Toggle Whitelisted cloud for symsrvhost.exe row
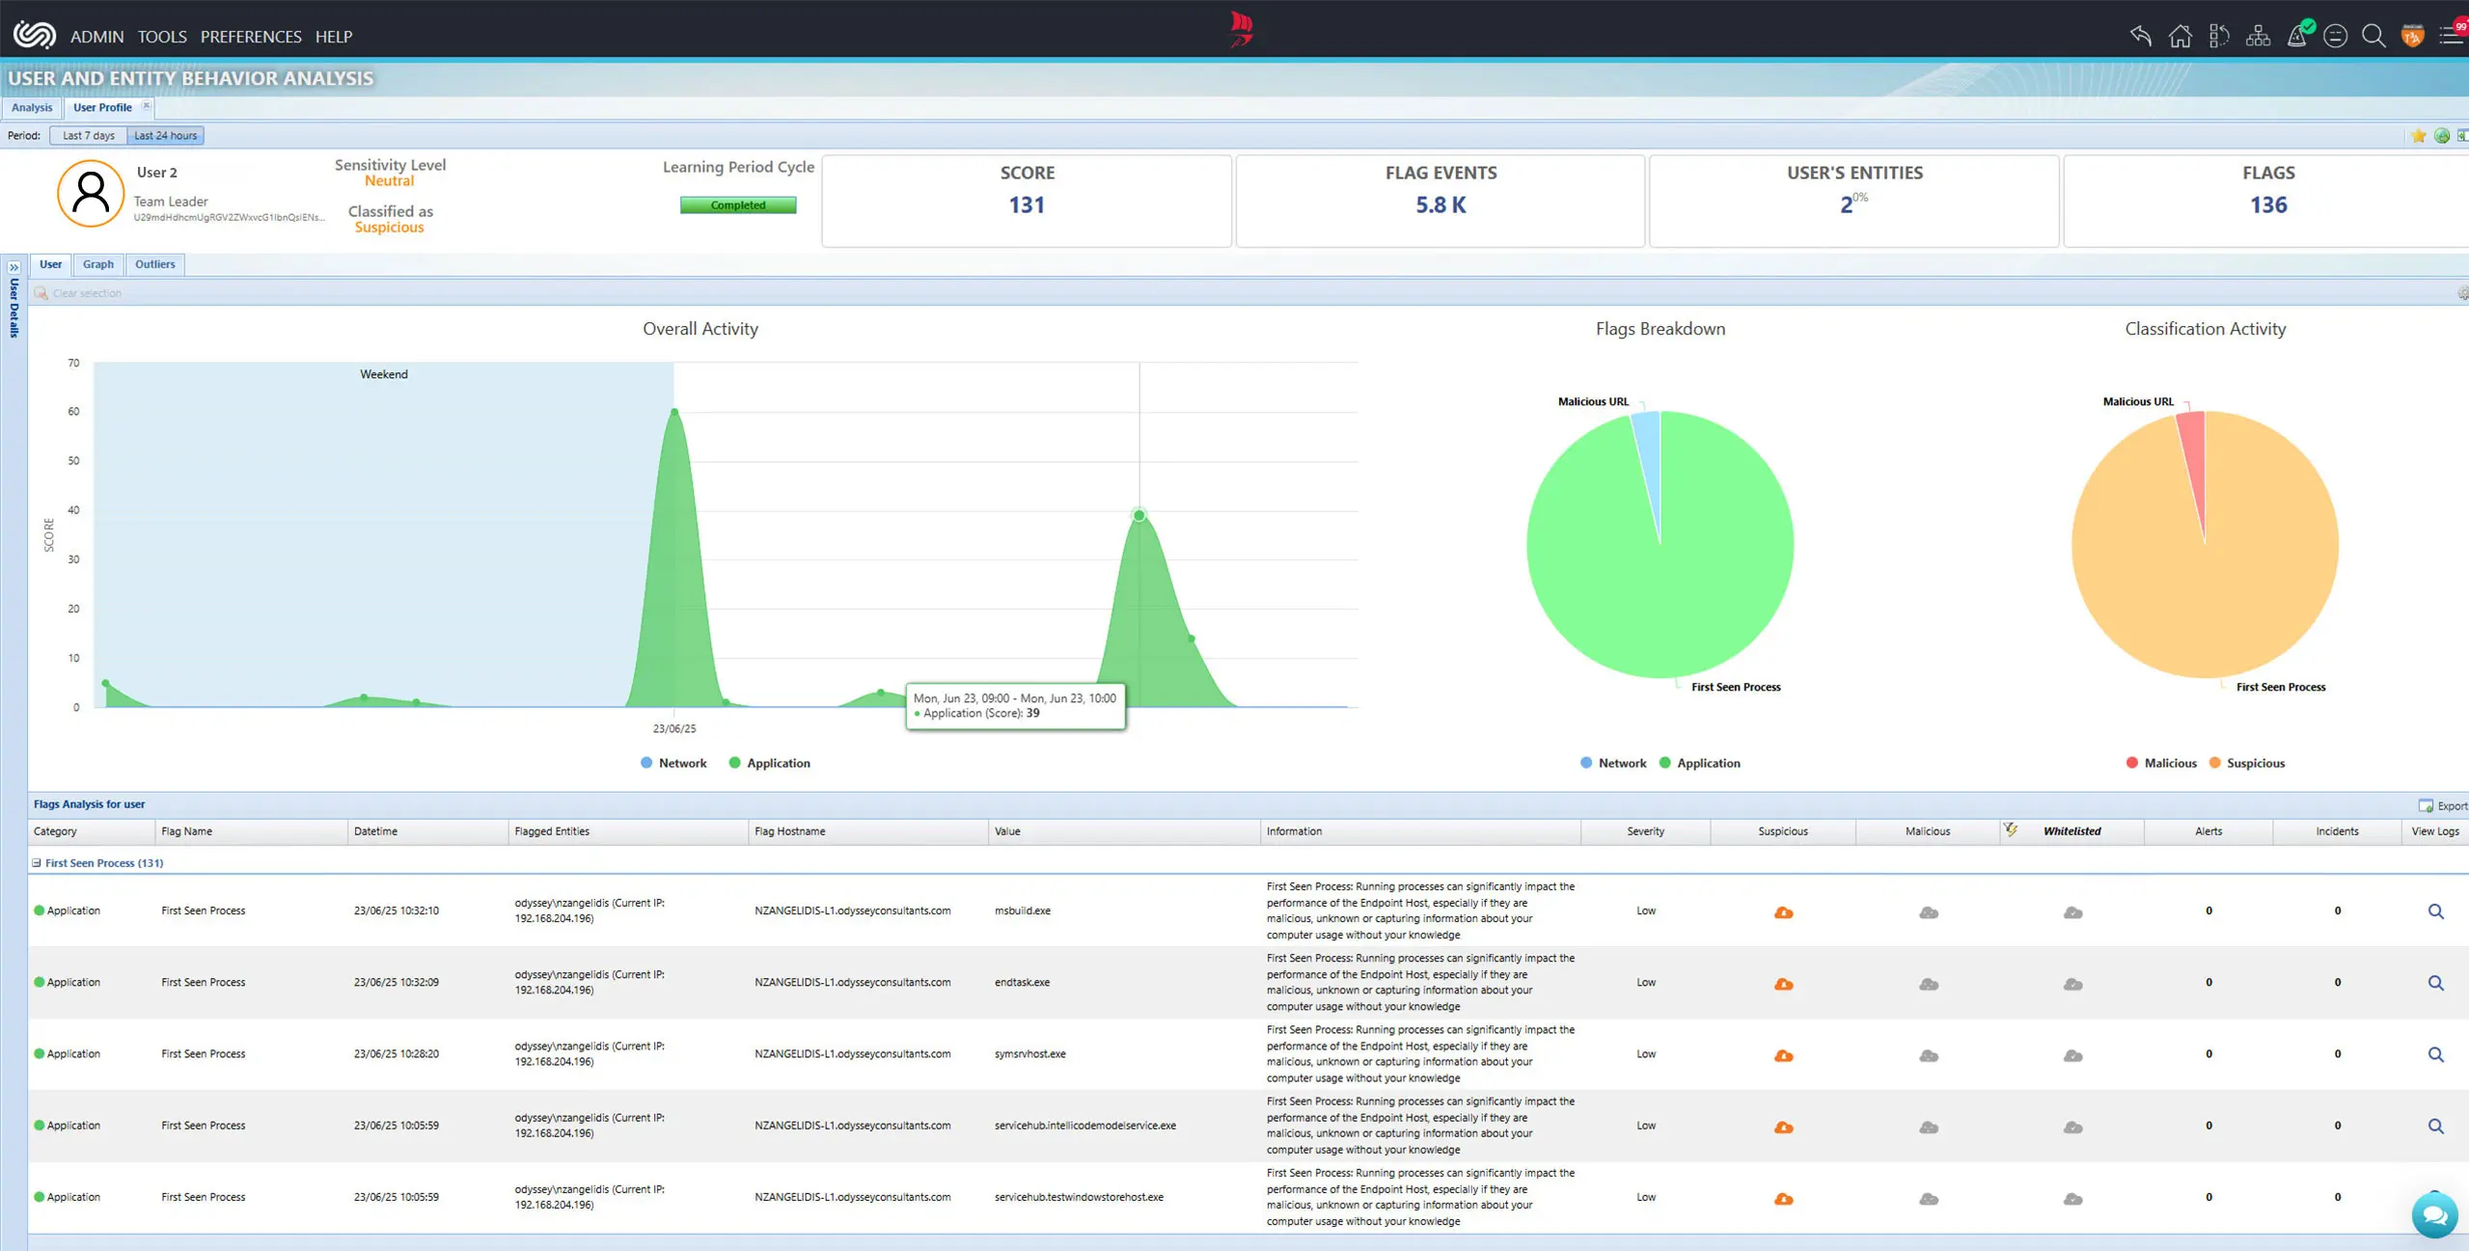This screenshot has height=1251, width=2469. [2072, 1055]
